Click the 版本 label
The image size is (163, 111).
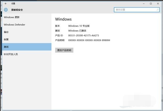[x=57, y=26]
